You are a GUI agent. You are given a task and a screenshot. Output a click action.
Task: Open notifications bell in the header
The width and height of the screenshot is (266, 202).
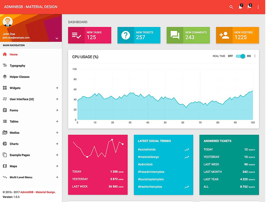(241, 7)
